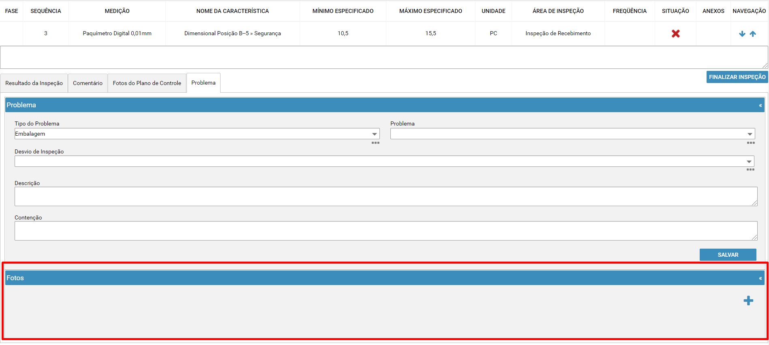This screenshot has width=769, height=345.
Task: Navigate up with the blue up arrow
Action: (753, 34)
